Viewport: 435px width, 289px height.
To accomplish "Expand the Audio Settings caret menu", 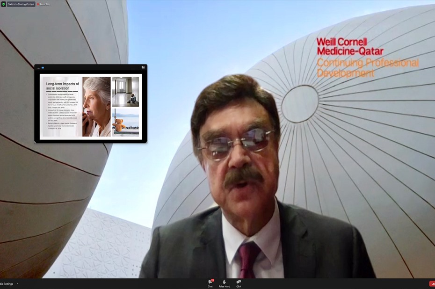I will (17, 284).
